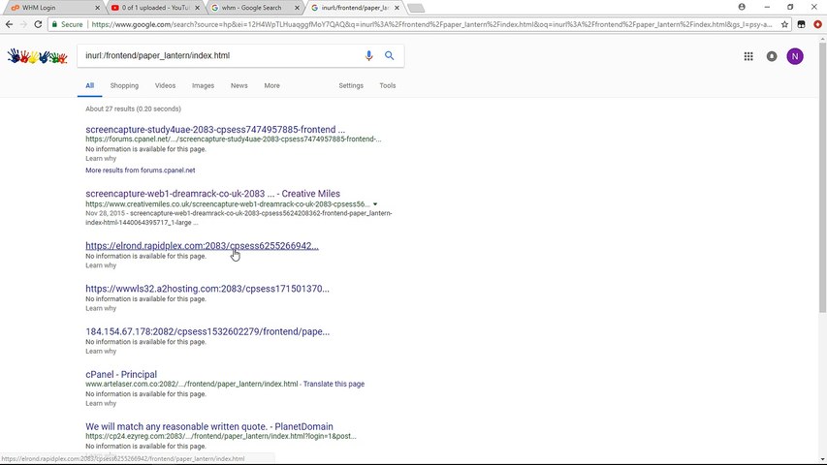This screenshot has height=465, width=827.
Task: Click the browser forward arrow
Action: click(23, 24)
